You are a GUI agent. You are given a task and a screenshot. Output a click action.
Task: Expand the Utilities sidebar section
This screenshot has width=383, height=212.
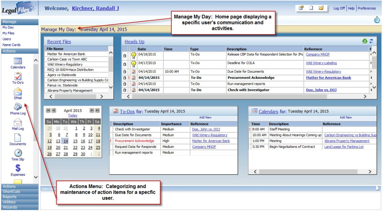20,202
